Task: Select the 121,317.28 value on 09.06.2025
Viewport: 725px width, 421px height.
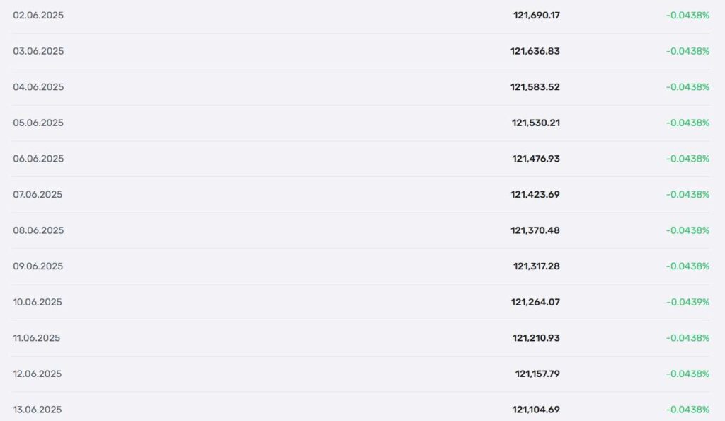Action: [x=537, y=266]
